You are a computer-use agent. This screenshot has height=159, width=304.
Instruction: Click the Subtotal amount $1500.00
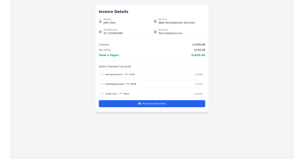point(199,44)
